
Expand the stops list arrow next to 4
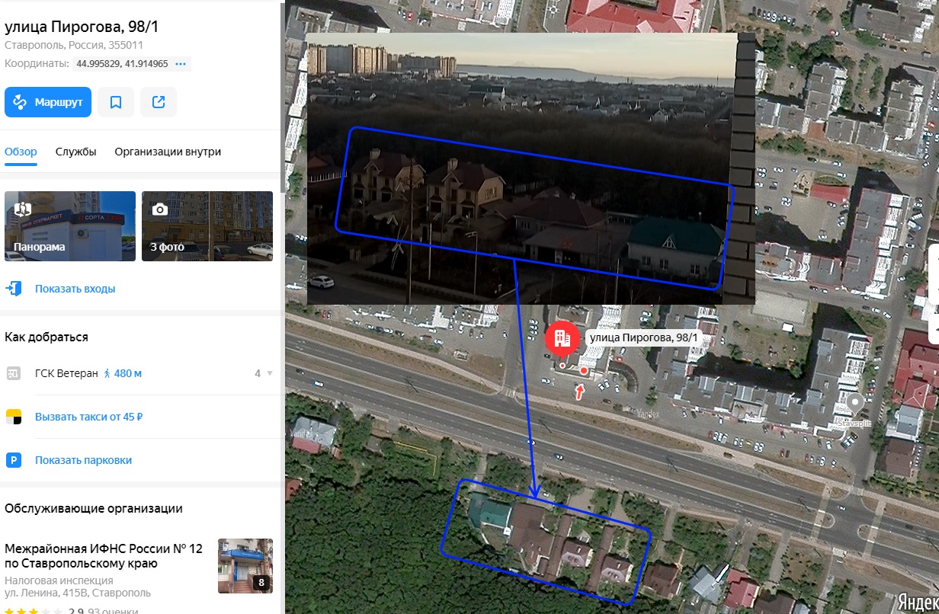[x=268, y=373]
